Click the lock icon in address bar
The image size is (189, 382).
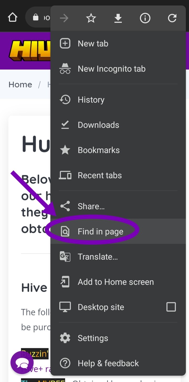36,18
